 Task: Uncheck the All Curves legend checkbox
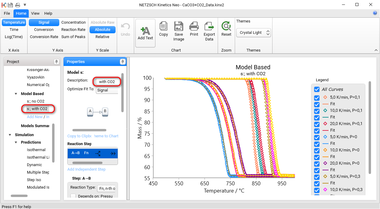[317, 89]
